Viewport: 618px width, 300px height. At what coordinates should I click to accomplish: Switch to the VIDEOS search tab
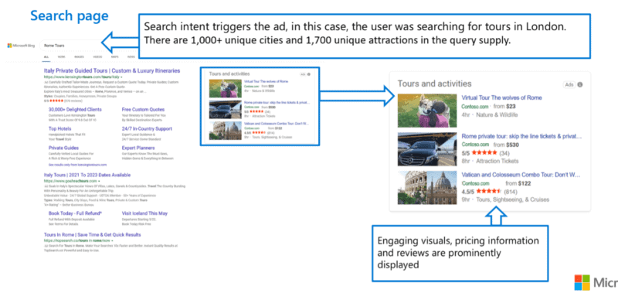tap(97, 57)
